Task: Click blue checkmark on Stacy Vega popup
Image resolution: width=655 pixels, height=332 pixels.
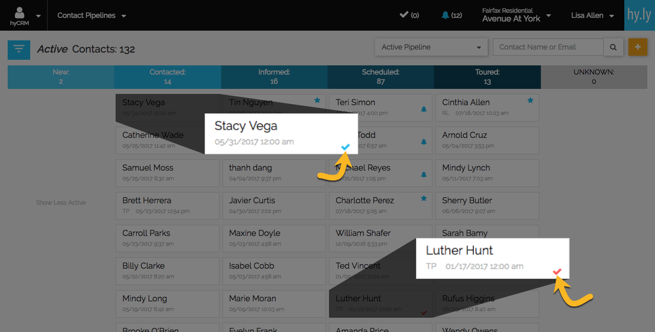Action: point(345,147)
